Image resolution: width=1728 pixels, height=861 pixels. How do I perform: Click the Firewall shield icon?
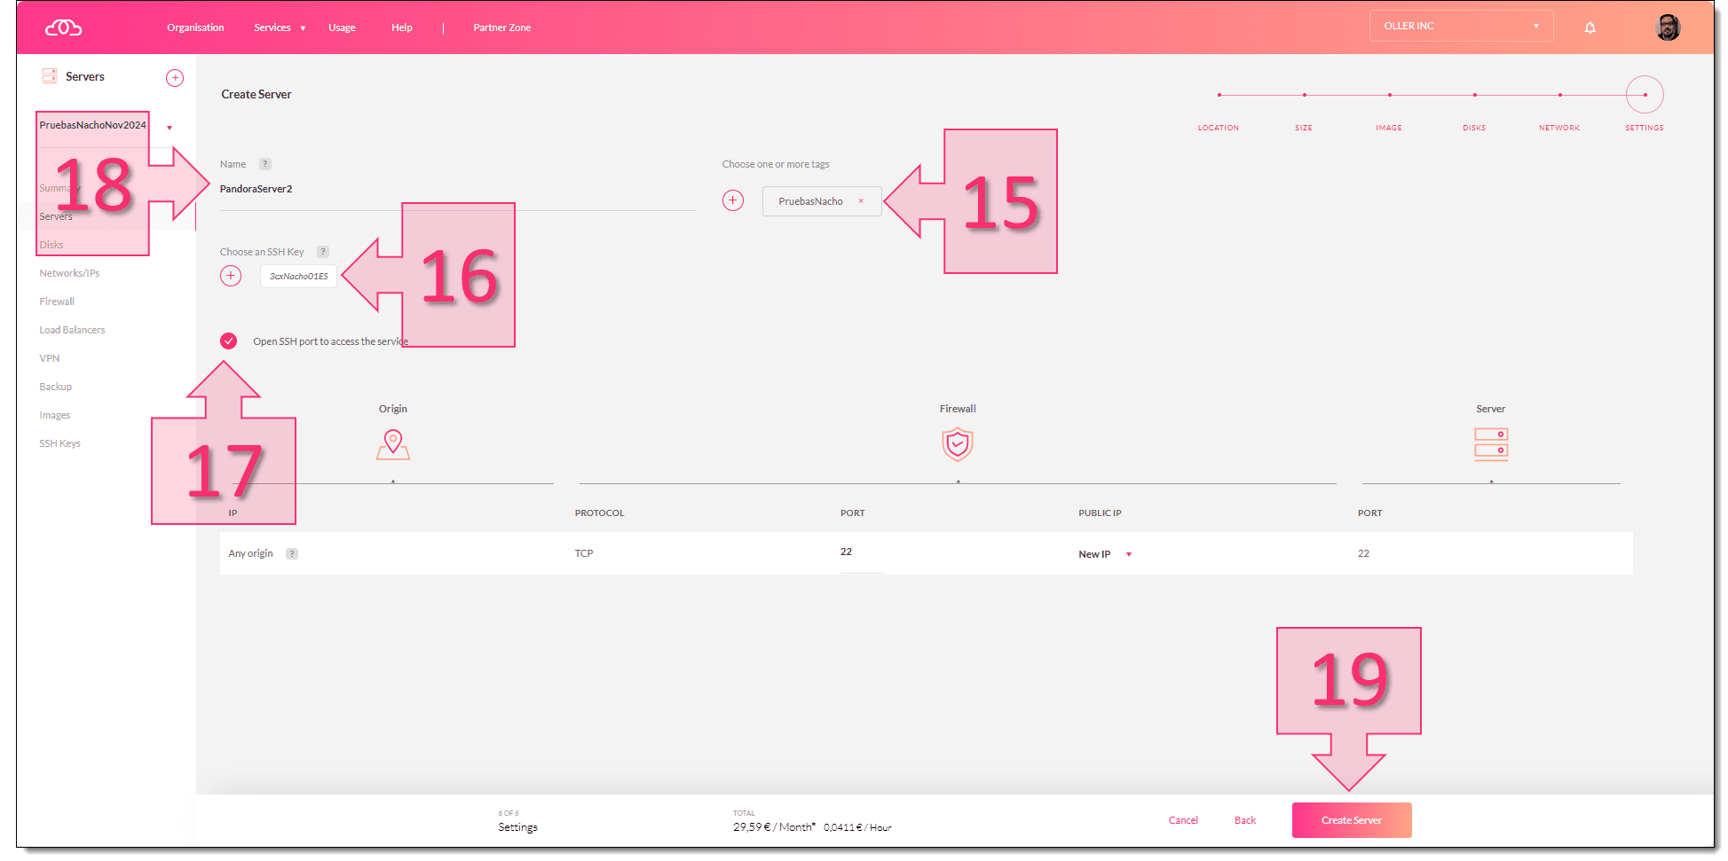click(958, 444)
